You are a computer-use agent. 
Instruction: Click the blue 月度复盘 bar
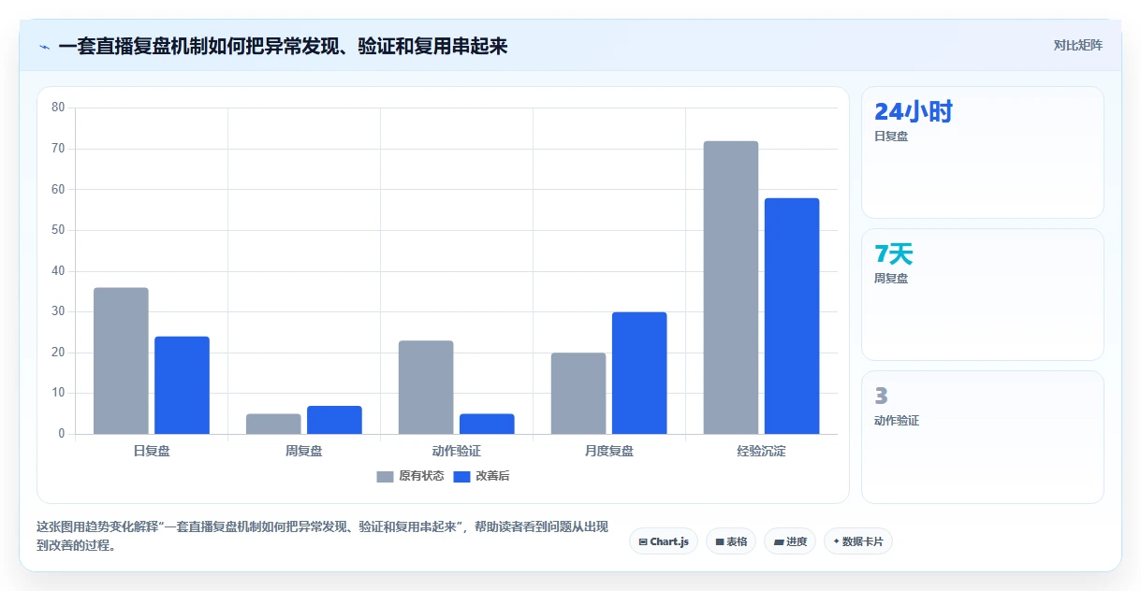pos(639,373)
